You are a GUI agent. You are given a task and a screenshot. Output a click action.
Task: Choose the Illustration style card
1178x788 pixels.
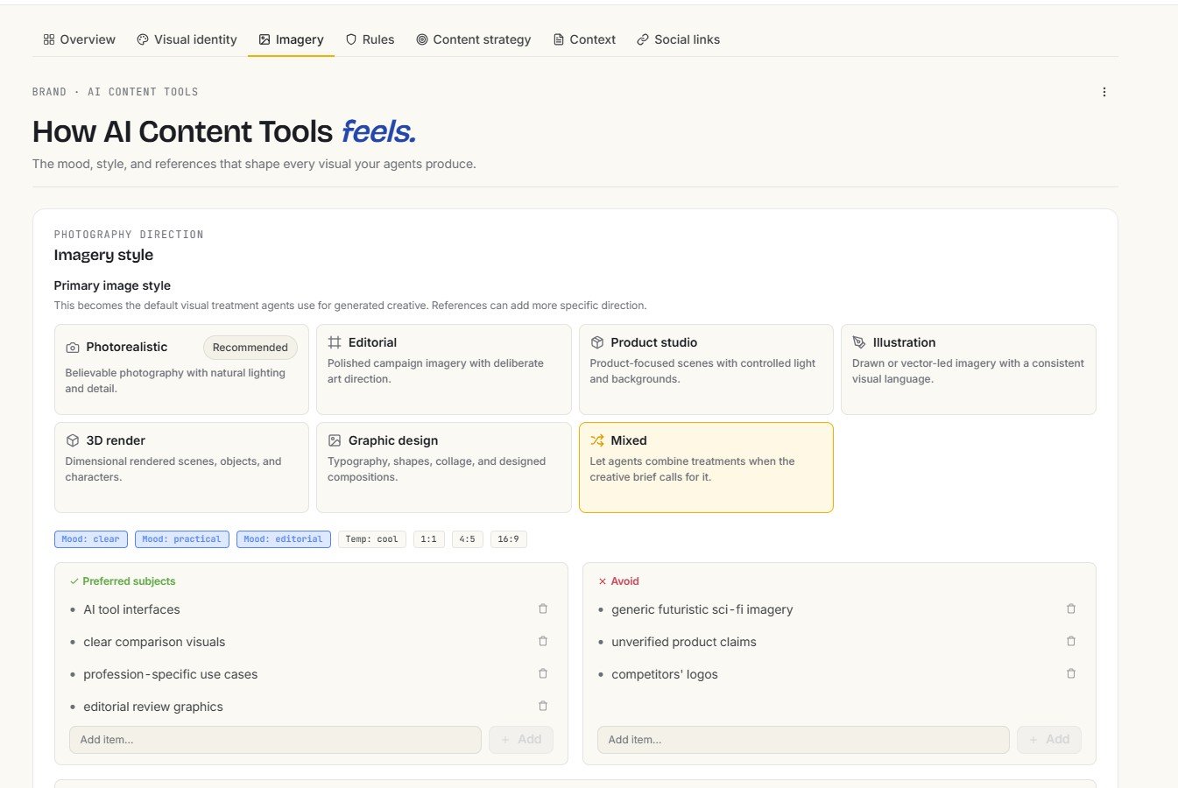(x=969, y=369)
